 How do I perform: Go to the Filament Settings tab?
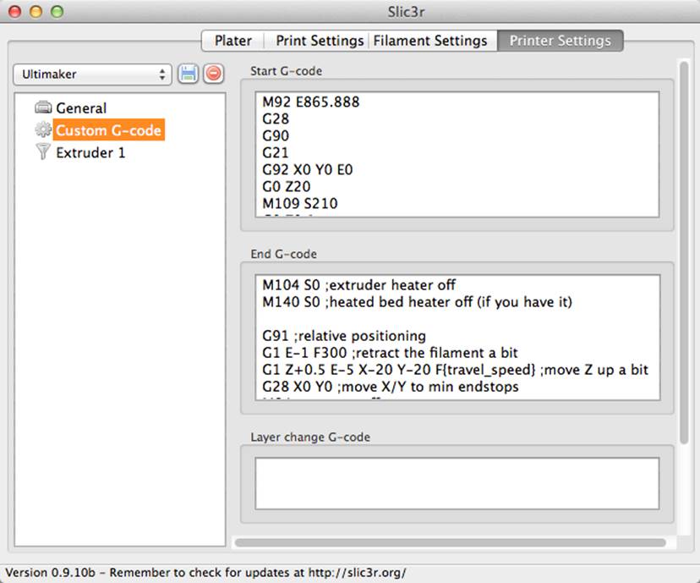430,41
